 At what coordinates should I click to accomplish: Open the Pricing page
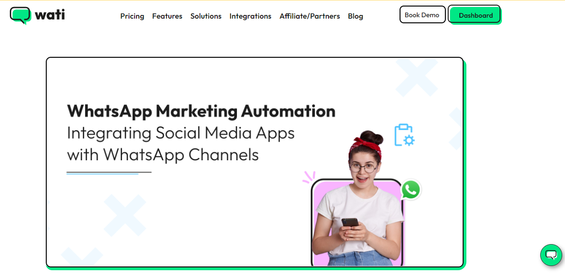132,16
